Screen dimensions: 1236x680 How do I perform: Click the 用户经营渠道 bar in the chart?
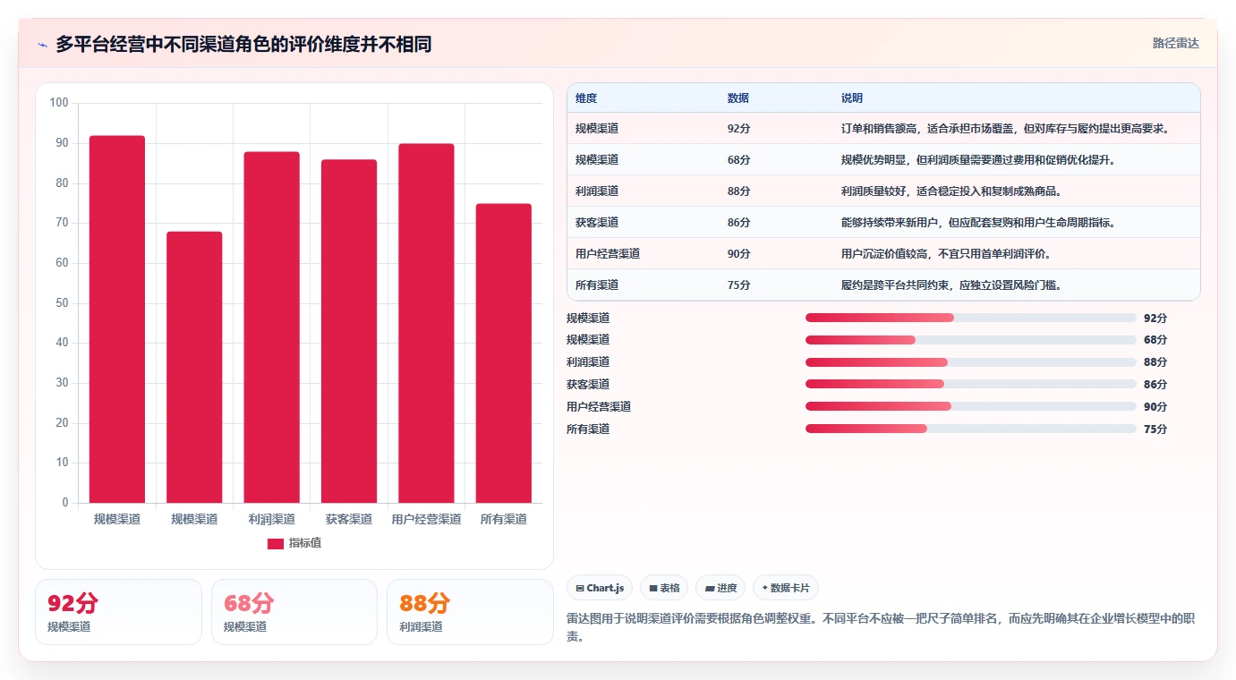point(426,323)
